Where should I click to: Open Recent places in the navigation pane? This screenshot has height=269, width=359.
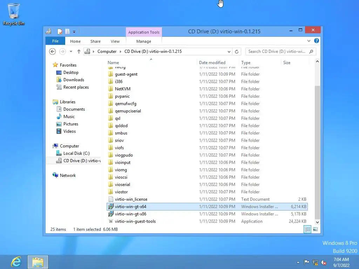(x=76, y=87)
